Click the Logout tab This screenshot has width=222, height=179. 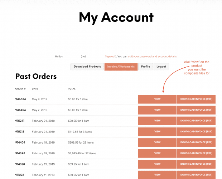(161, 67)
